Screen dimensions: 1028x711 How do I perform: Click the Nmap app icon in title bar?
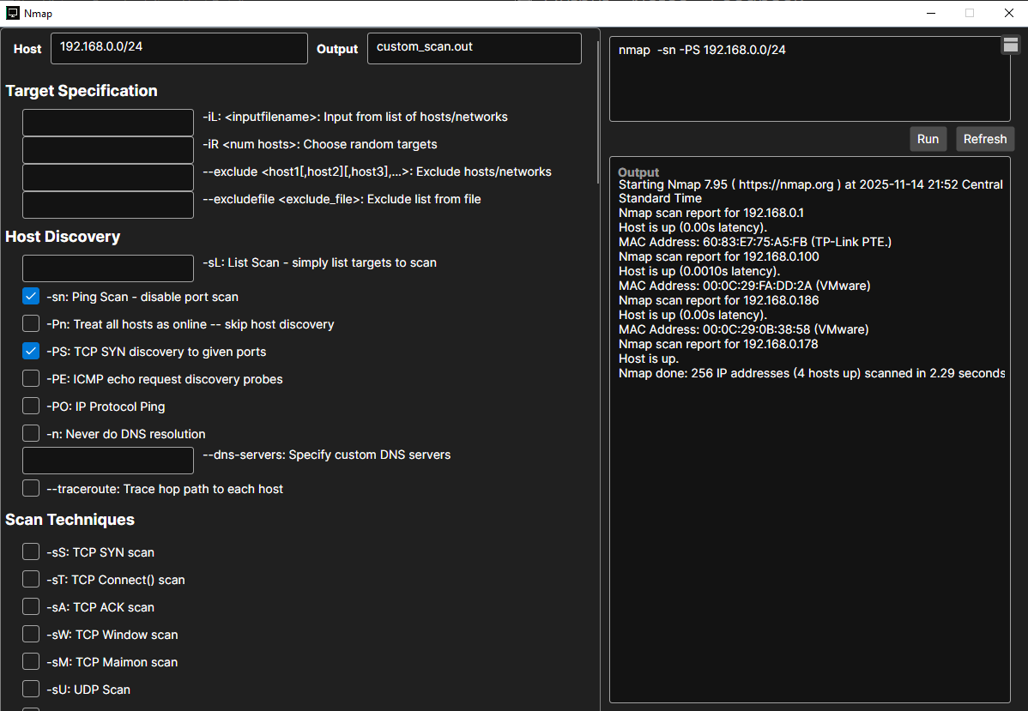tap(13, 13)
